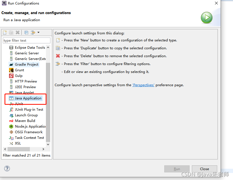Select Gulp label text
Screen dimensions: 233x180
point(19,76)
